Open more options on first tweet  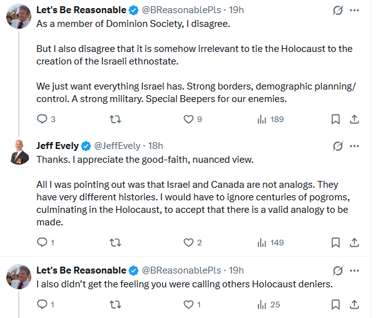[355, 11]
